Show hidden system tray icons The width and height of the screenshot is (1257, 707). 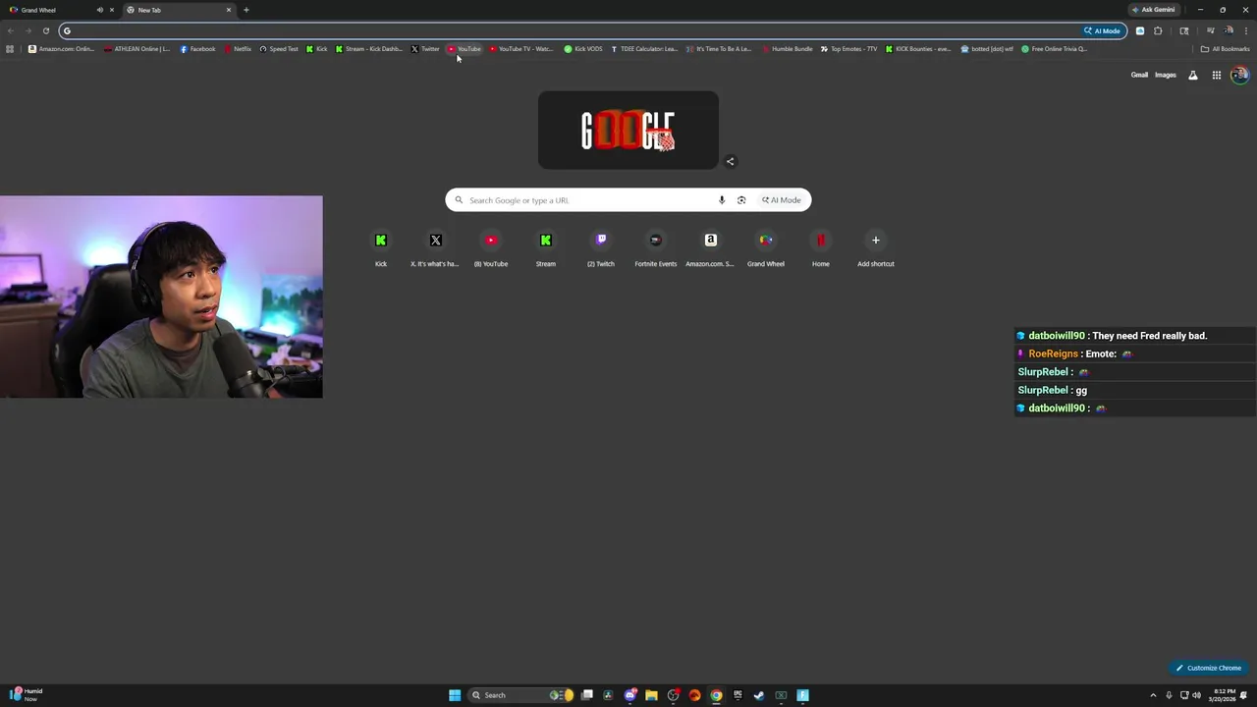click(x=1154, y=695)
